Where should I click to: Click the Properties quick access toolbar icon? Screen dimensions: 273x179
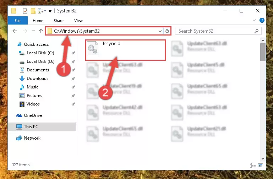click(x=25, y=11)
